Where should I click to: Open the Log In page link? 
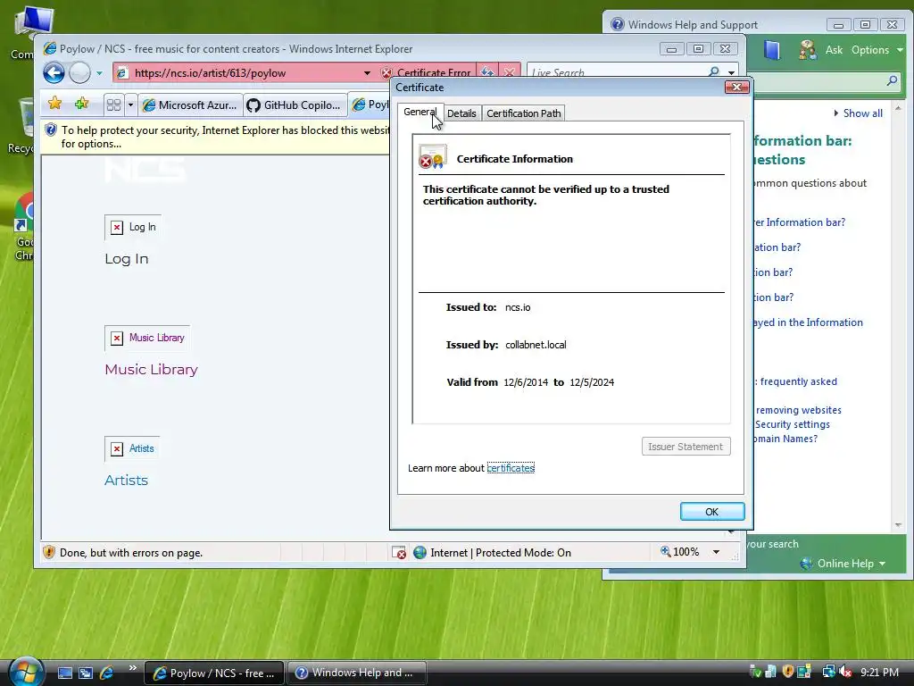[127, 259]
